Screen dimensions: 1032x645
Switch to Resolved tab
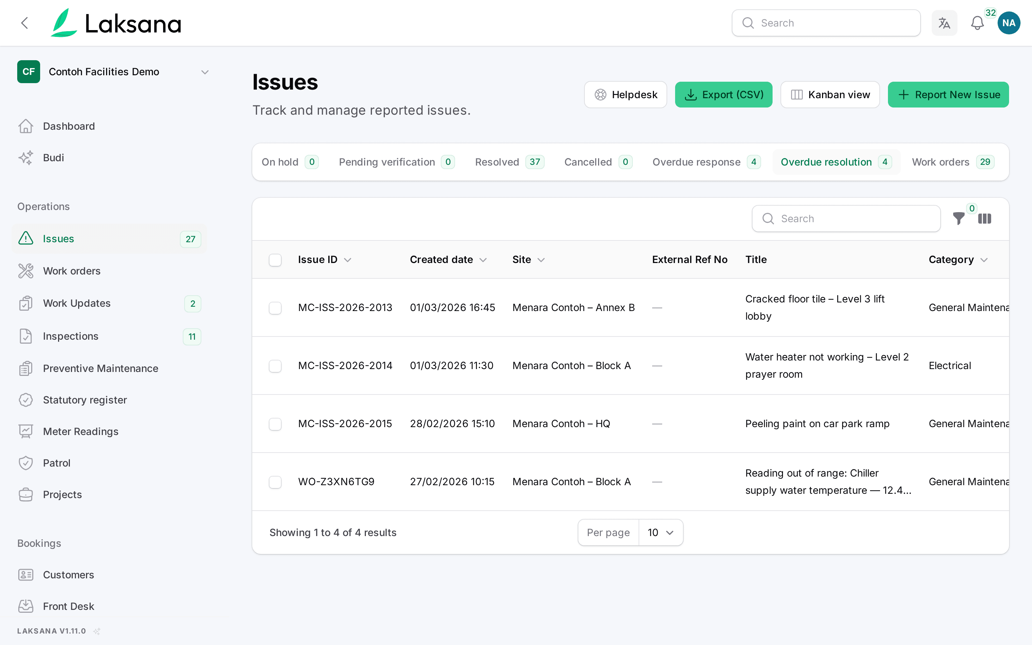pyautogui.click(x=510, y=162)
